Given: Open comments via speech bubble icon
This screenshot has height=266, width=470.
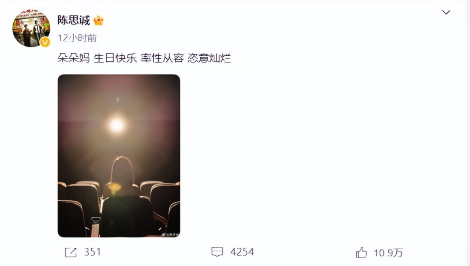Looking at the screenshot, I should (x=217, y=252).
